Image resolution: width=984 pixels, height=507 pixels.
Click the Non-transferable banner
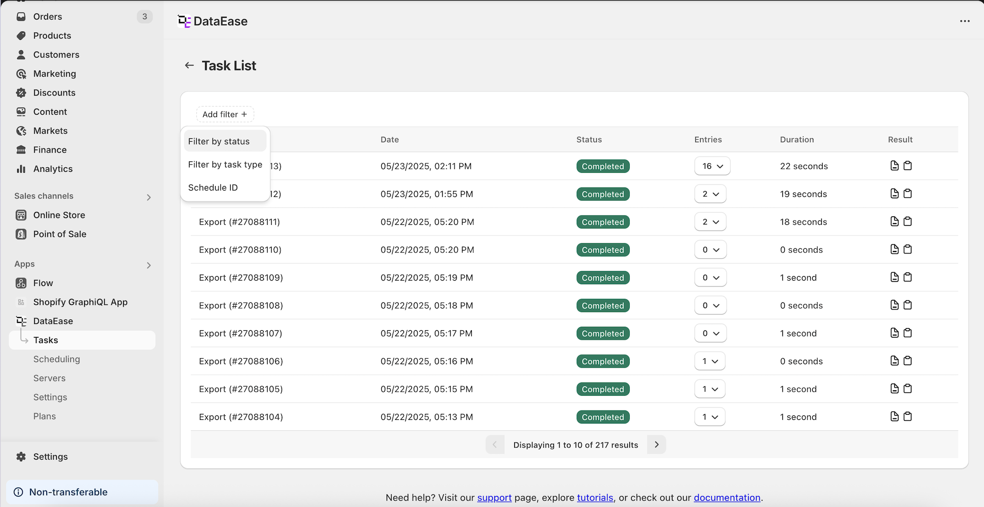pyautogui.click(x=82, y=492)
